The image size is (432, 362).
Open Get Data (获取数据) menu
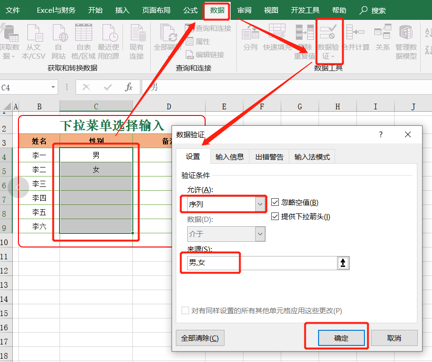(9, 41)
